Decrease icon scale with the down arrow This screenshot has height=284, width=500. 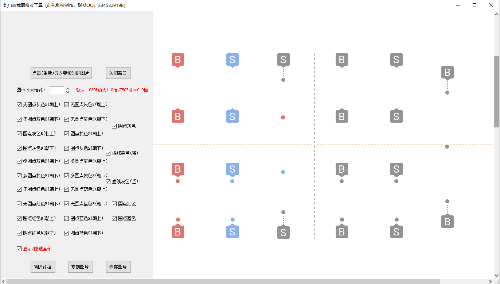67,92
